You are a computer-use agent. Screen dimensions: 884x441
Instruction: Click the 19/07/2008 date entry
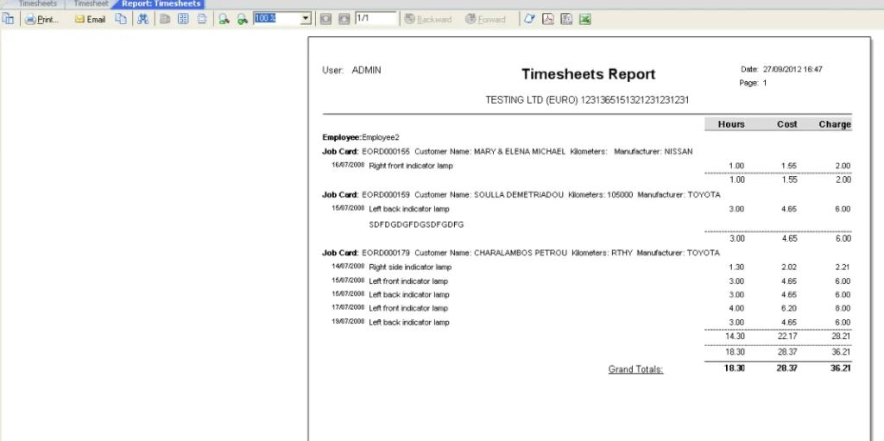pyautogui.click(x=348, y=321)
